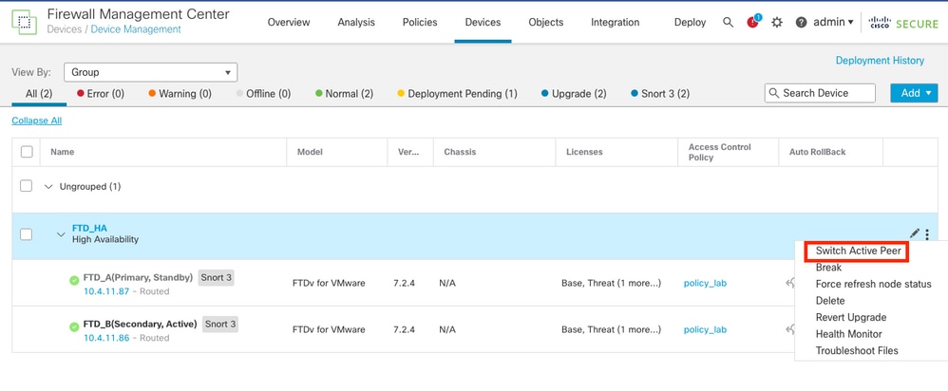Viewport: 948px width, 391px height.
Task: Click the Auto RollBack icon in FTD_B row
Action: [x=789, y=329]
